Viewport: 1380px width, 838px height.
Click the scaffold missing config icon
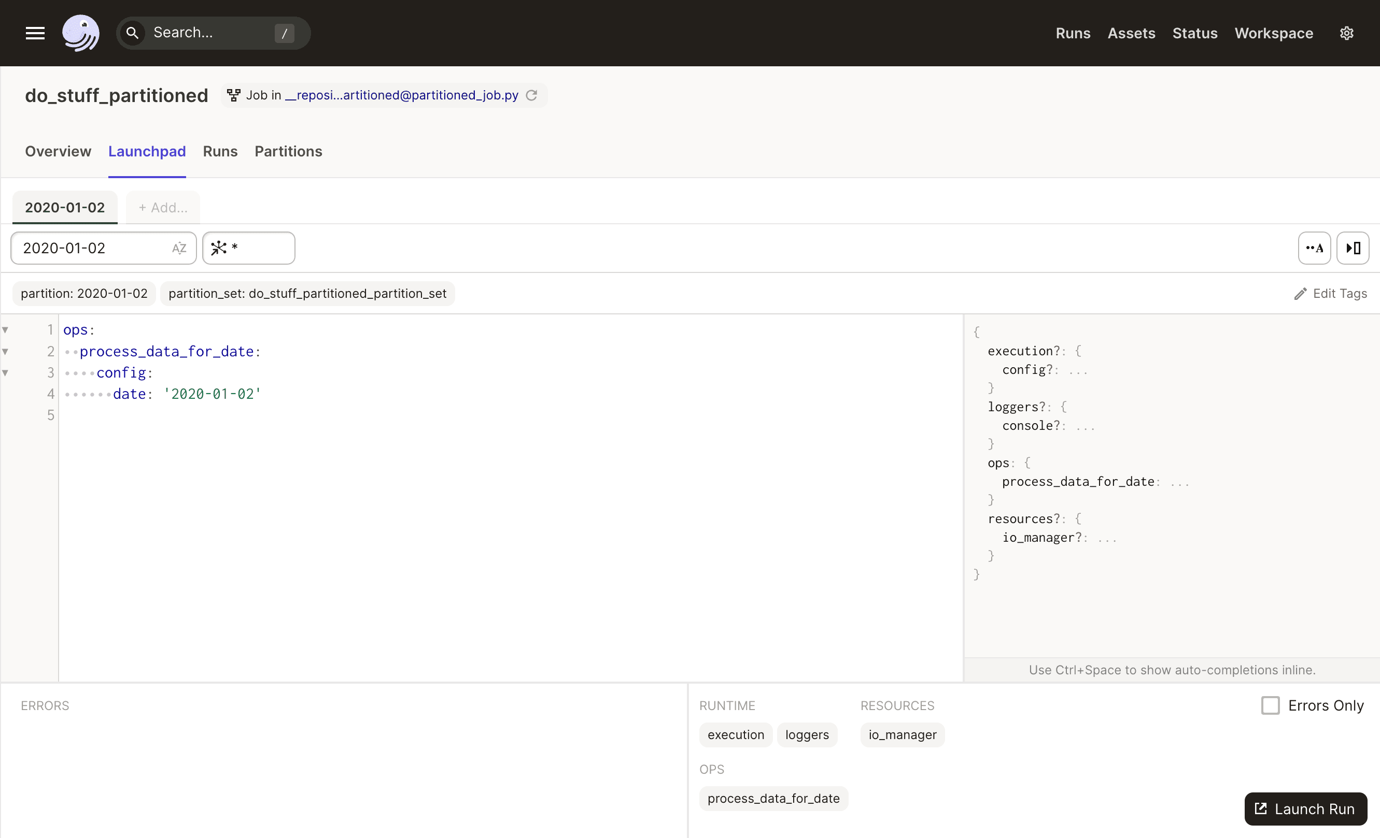(1355, 248)
